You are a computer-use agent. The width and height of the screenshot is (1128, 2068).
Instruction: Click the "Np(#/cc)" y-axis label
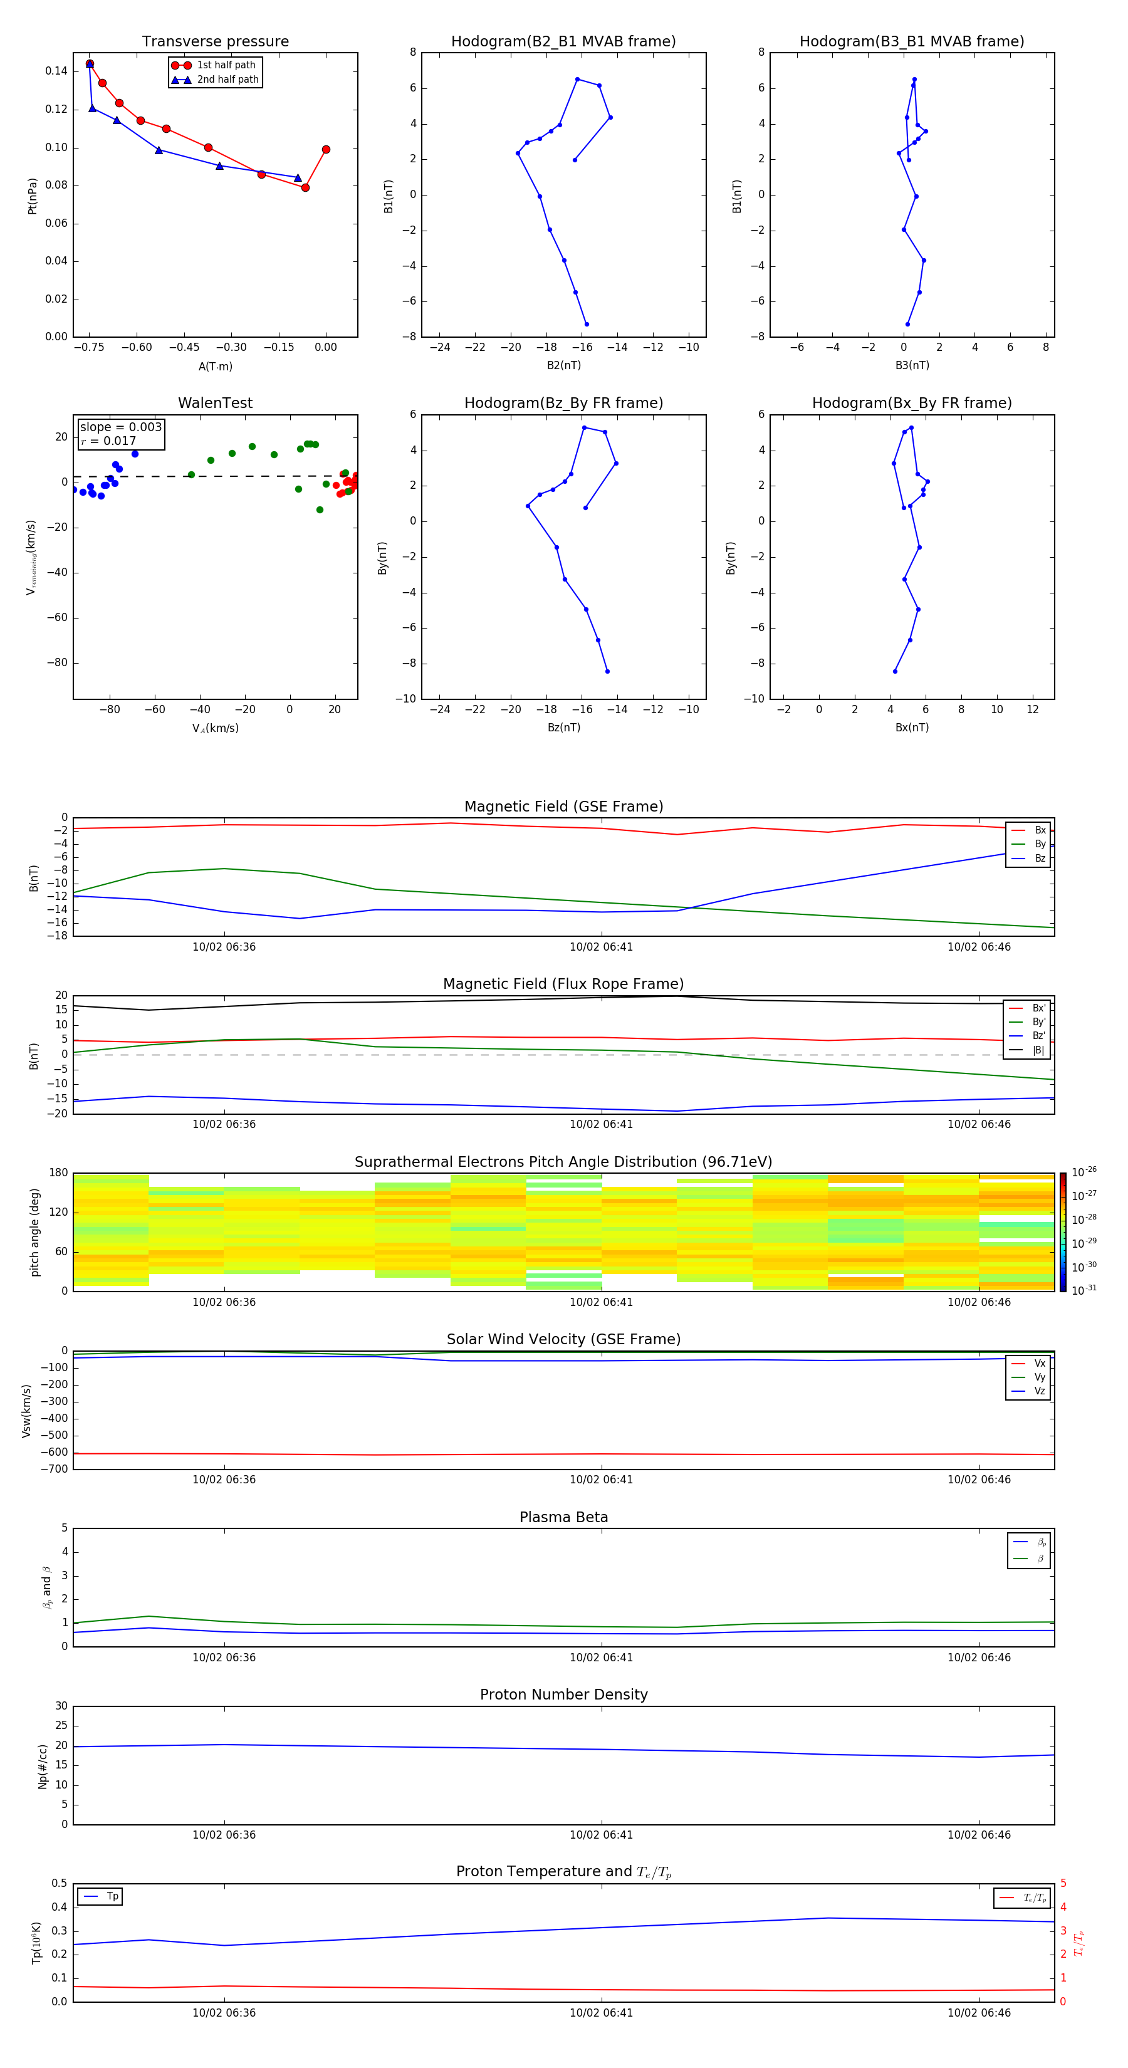tap(43, 1765)
